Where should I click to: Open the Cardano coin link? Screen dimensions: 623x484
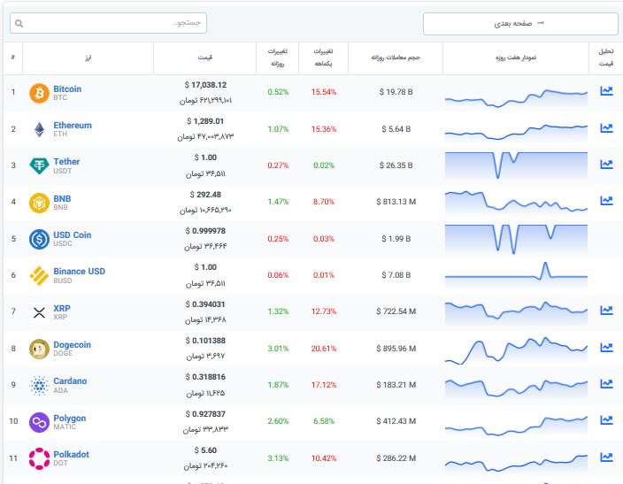(70, 380)
